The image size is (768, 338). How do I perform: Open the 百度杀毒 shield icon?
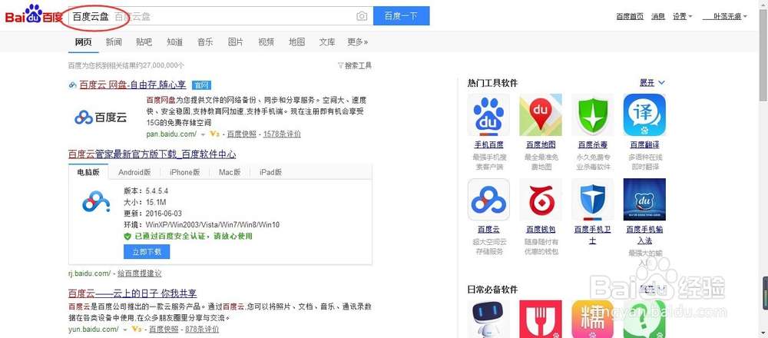tap(593, 115)
